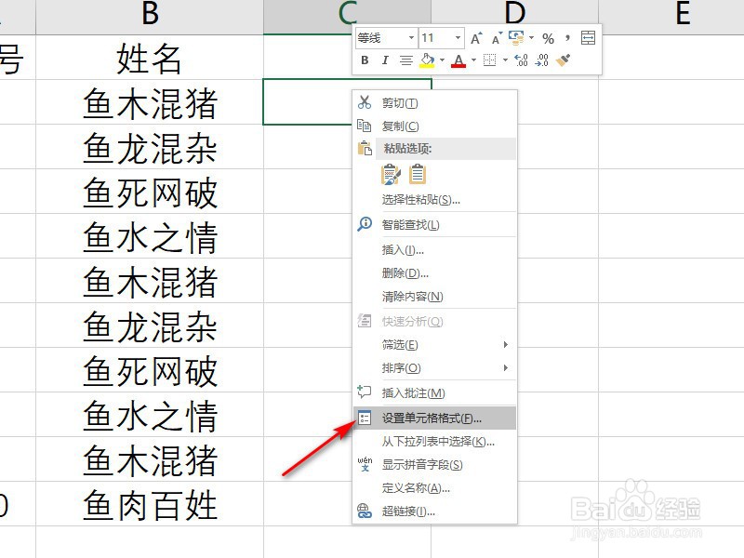Pick the red Font Color swatch

pos(458,61)
